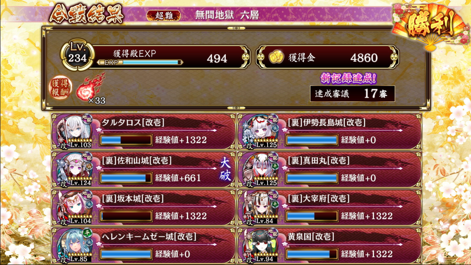The image size is (471, 265).
Task: Click the 達成審議 17審 record box
Action: click(352, 94)
